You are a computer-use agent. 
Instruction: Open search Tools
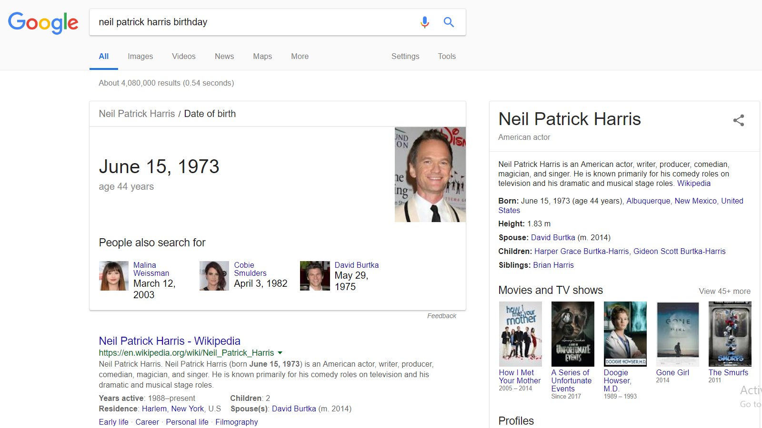447,56
